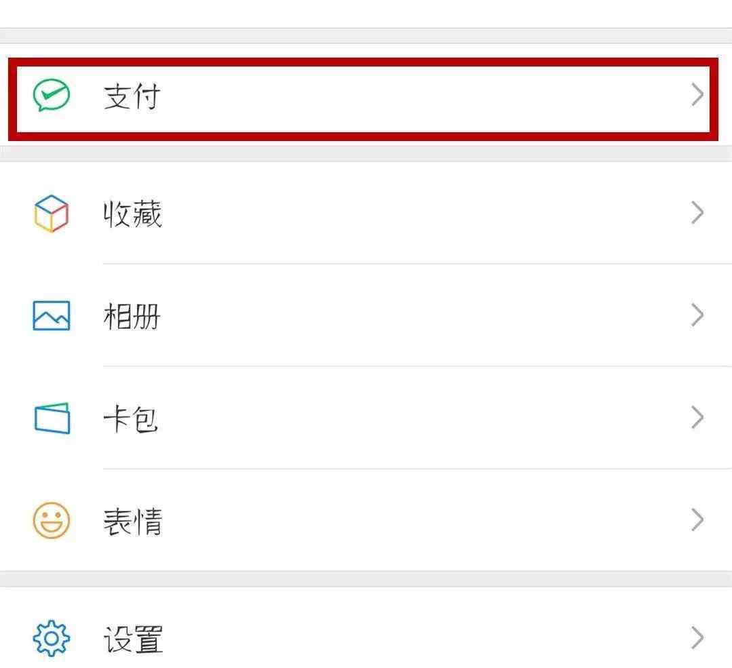Go to 表情 via its label

pyautogui.click(x=132, y=522)
